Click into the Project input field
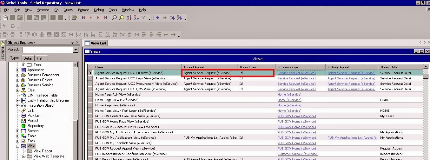The height and width of the screenshot is (160, 430). click(x=48, y=50)
